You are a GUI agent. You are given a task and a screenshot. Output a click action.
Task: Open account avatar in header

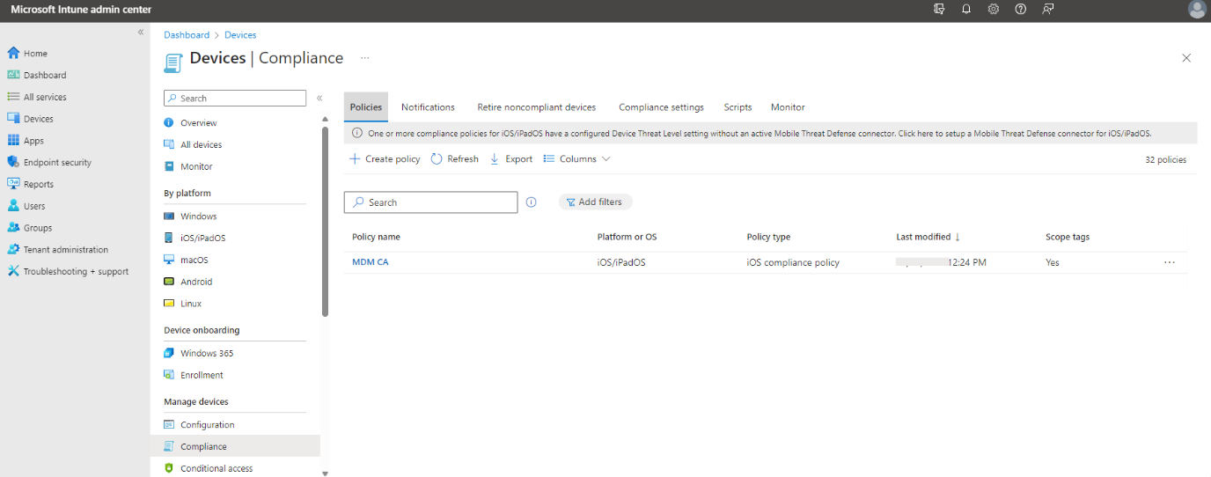coord(1197,10)
